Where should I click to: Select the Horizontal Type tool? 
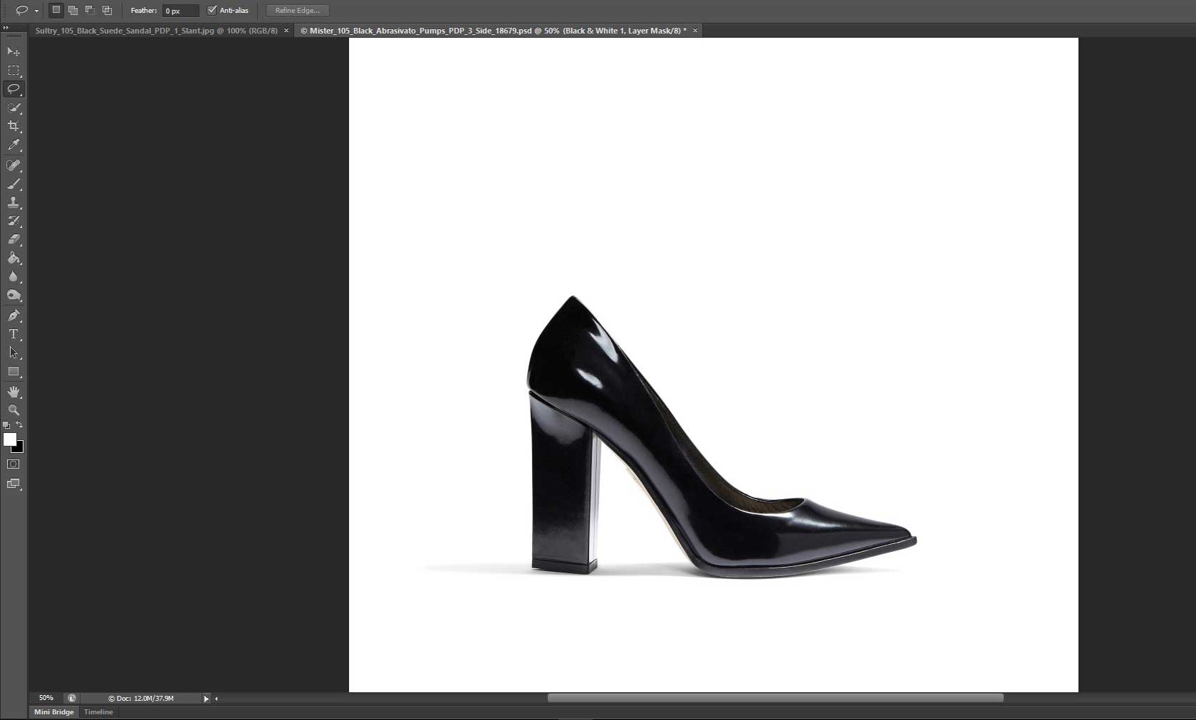tap(13, 334)
